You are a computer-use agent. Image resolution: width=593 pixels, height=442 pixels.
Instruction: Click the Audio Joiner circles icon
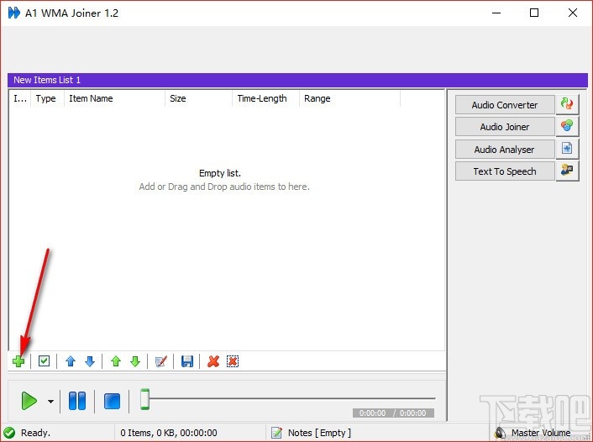(x=567, y=126)
